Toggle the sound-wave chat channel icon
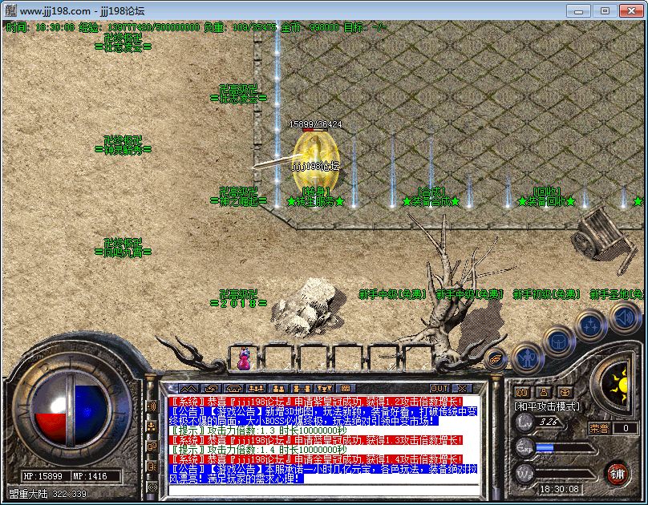648x505 pixels. tap(152, 406)
